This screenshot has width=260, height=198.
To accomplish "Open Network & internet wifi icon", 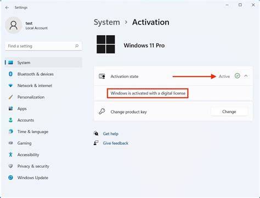I will pos(10,86).
